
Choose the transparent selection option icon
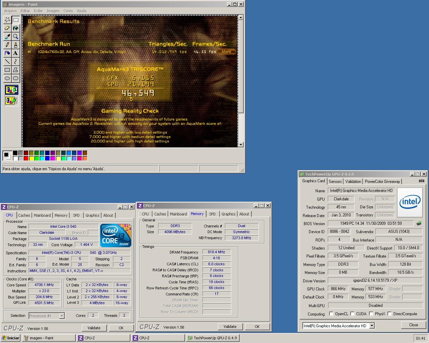11,100
